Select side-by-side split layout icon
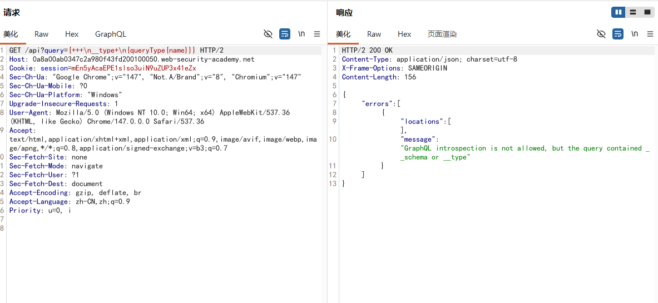Screen dimensions: 658x303 (618, 12)
